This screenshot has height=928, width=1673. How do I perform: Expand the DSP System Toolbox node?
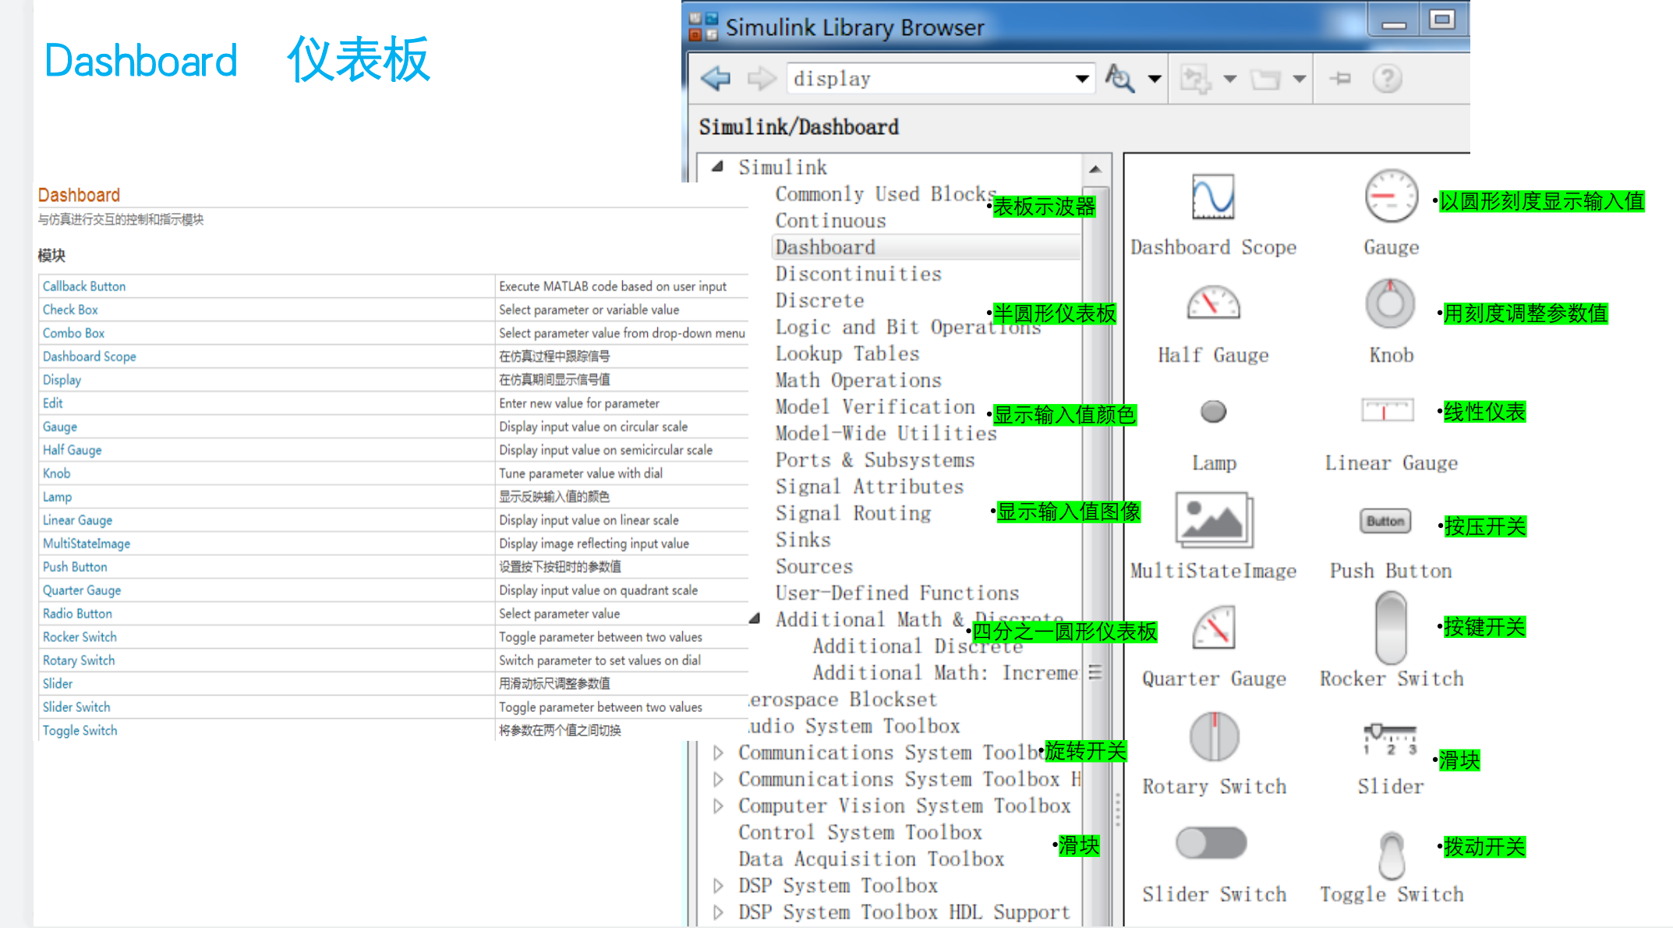719,885
